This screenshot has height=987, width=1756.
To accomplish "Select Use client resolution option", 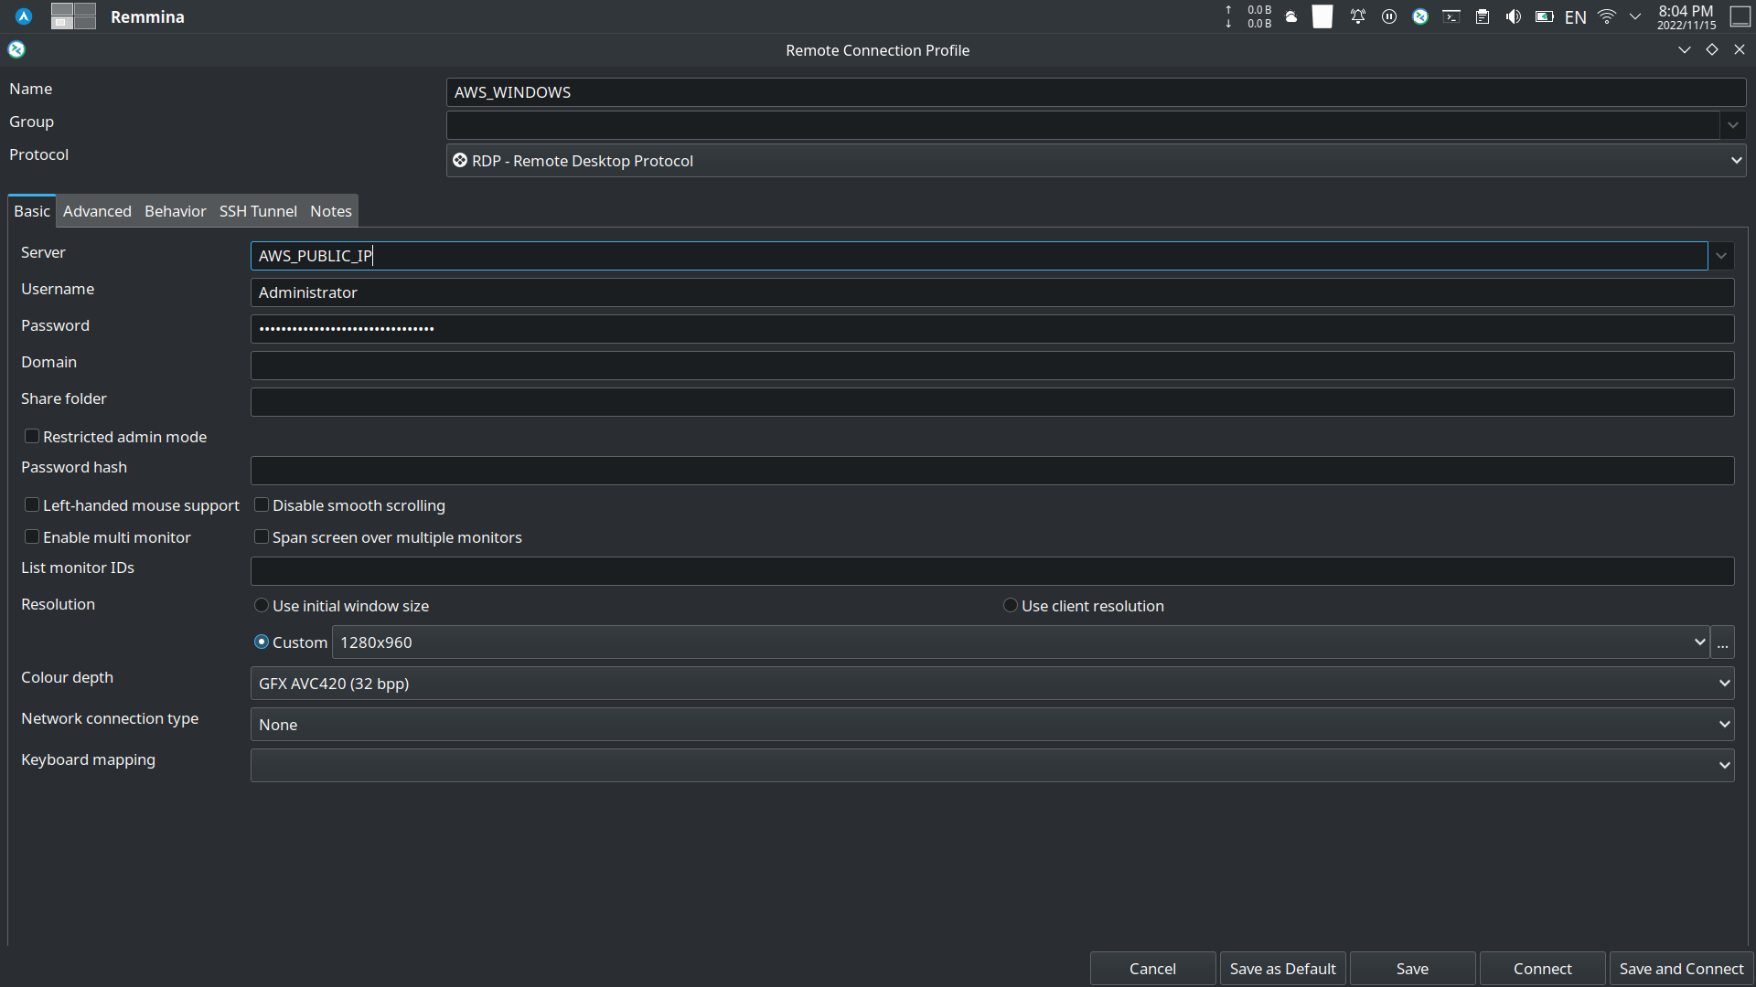I will tap(1011, 606).
